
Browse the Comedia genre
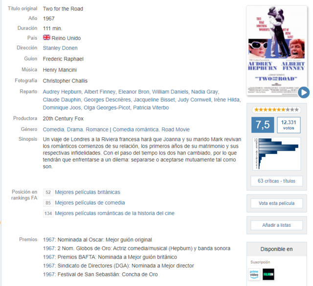53,130
